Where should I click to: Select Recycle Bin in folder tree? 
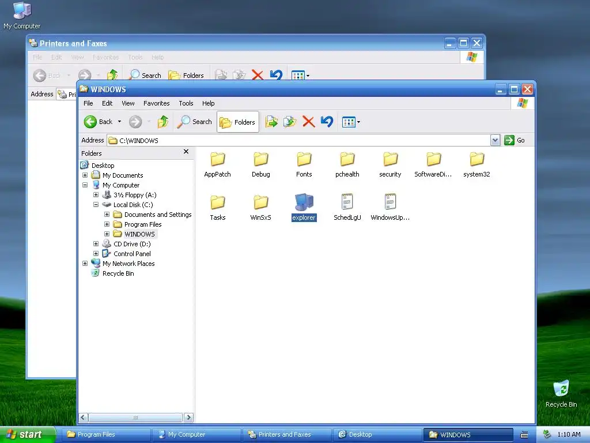[x=118, y=273]
